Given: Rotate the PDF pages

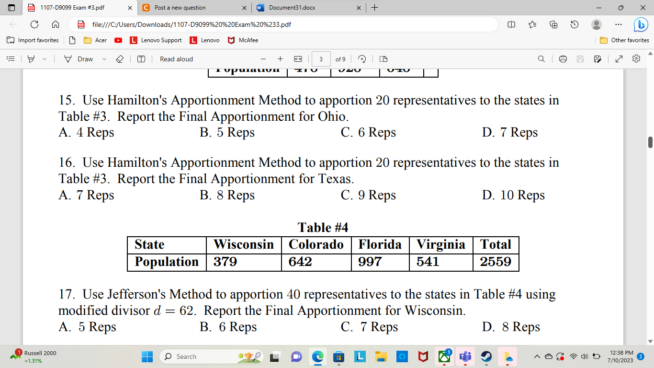Looking at the screenshot, I should pos(362,58).
